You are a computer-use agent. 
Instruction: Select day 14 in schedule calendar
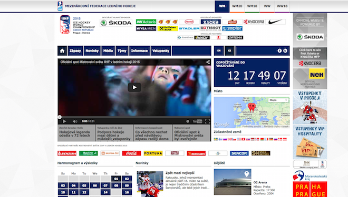pyautogui.click(x=105, y=192)
